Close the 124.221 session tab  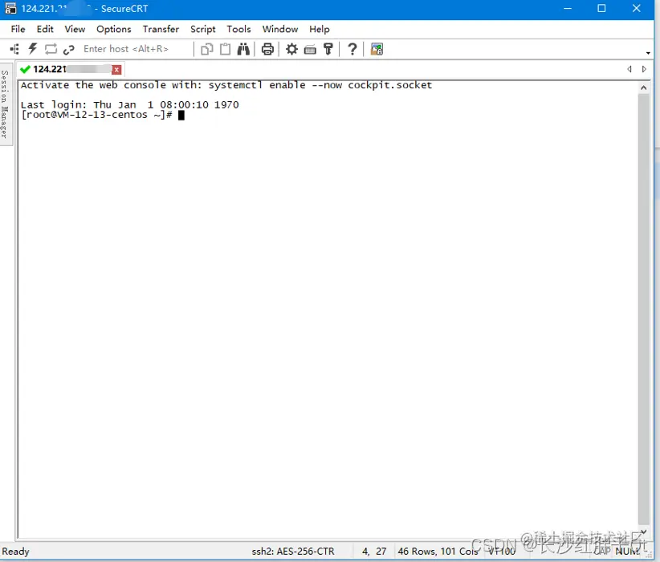pos(116,70)
